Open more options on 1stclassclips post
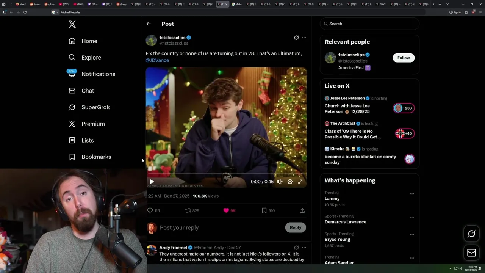Screen dimensions: 485x273 click(304, 38)
